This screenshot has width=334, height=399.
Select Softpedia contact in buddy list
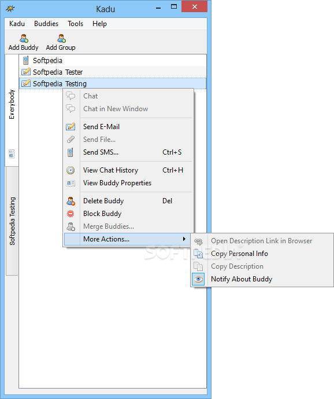pos(113,61)
